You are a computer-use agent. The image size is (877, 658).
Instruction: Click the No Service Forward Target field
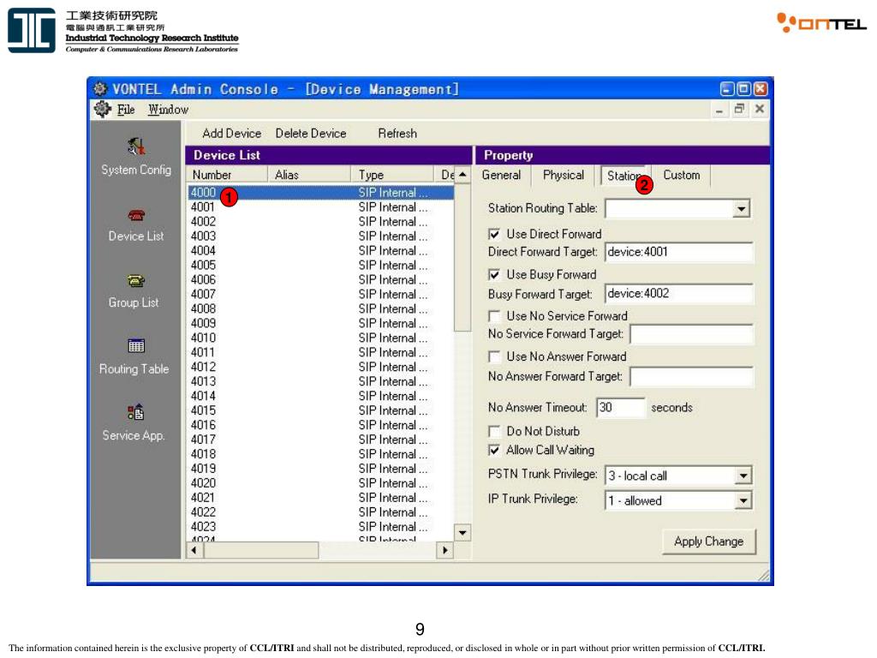click(691, 334)
